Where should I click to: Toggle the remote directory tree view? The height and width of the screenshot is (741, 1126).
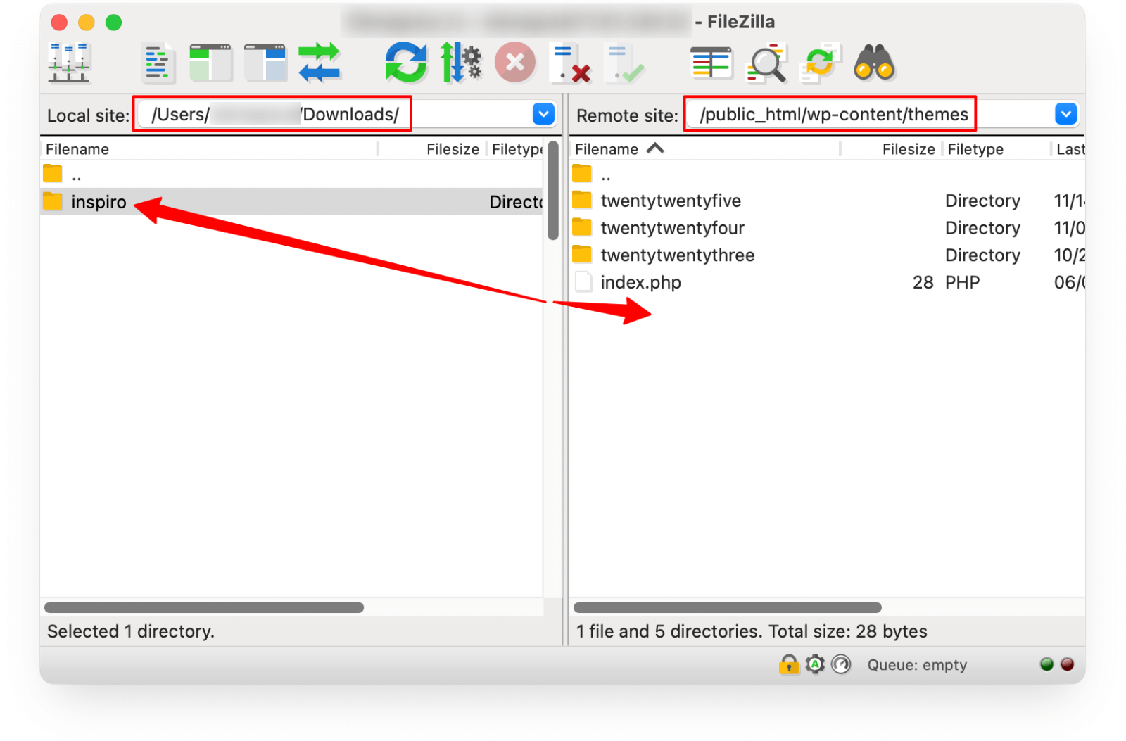(265, 63)
